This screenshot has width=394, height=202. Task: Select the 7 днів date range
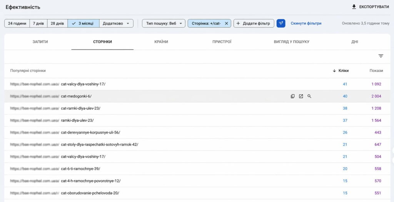tap(38, 23)
